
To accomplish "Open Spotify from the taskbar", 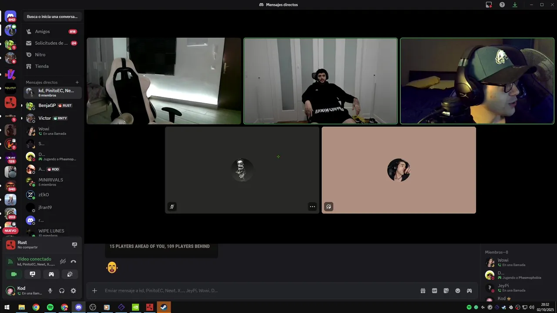I will (50, 307).
